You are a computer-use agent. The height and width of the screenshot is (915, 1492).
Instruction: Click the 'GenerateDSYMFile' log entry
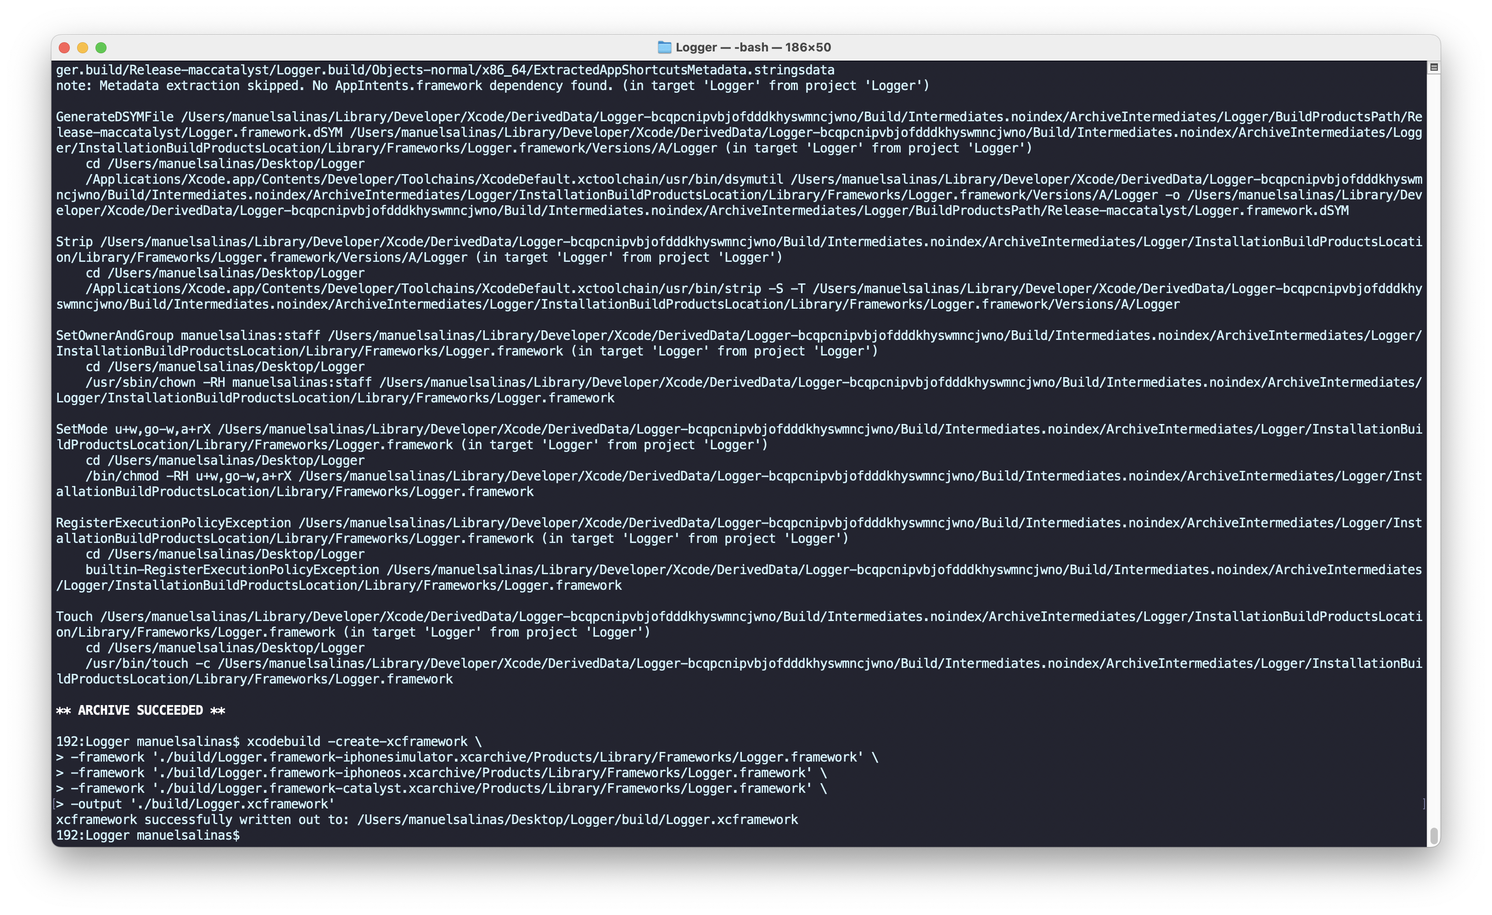click(x=114, y=116)
